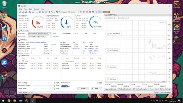Click the CPU Total utilization row label
This screenshot has width=183, height=103.
click(x=65, y=64)
